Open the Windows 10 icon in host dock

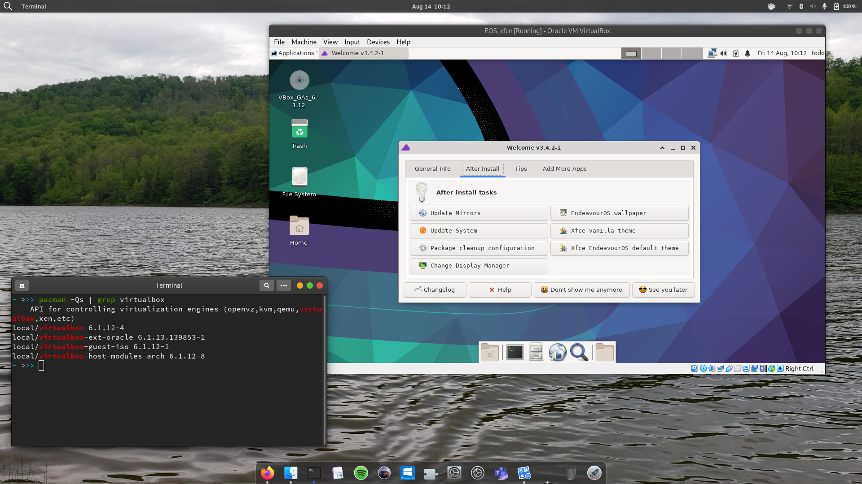[x=408, y=473]
